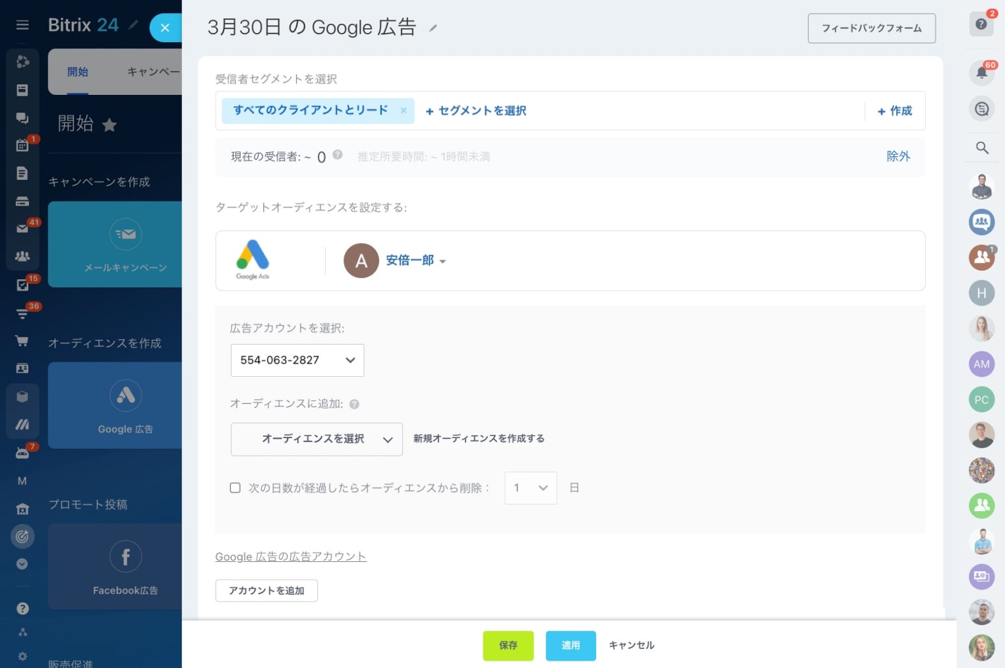Open the PC avatar in the right panel
This screenshot has height=668, width=1005.
(x=981, y=399)
